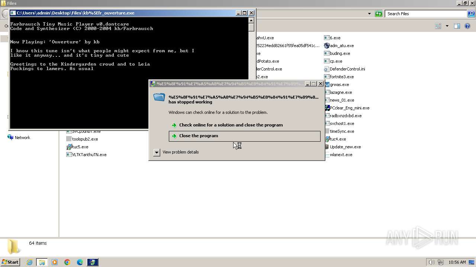Select the grwas.exe file name
Viewport: 476px width, 267px height.
(x=339, y=85)
